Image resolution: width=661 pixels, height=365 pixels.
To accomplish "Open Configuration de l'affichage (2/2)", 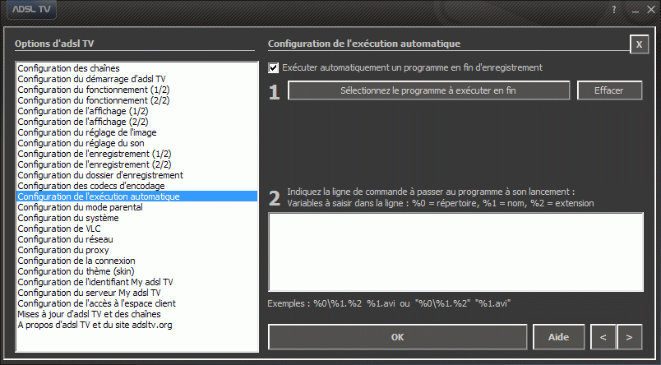I will (137, 122).
